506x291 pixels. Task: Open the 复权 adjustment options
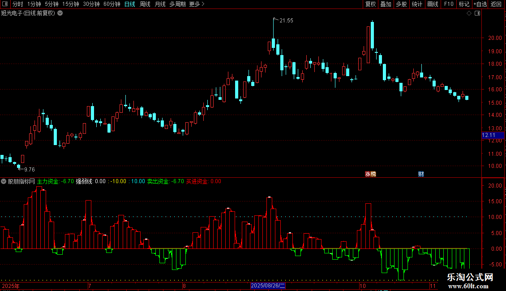[x=370, y=4]
